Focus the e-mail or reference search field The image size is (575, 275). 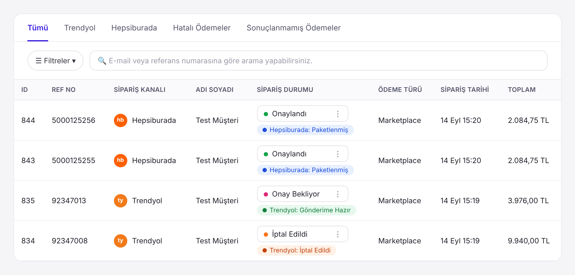tap(318, 61)
